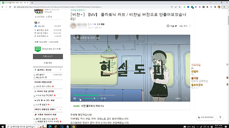Open the 이세돌 | 팬영상 board link
Screen dimensions: 229x128
[78, 10]
